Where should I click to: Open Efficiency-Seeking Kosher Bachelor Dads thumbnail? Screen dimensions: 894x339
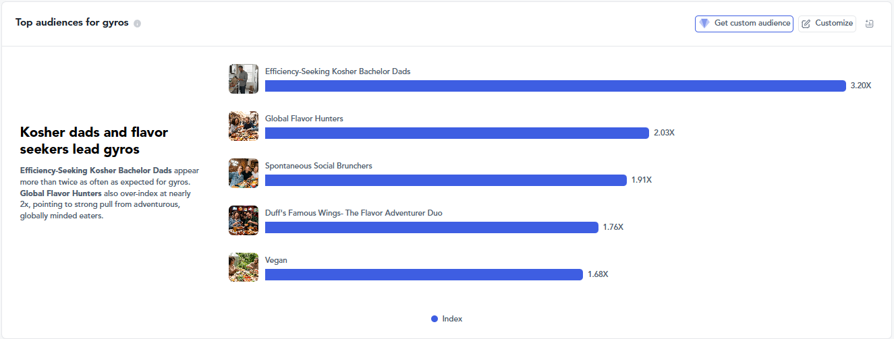coord(244,79)
